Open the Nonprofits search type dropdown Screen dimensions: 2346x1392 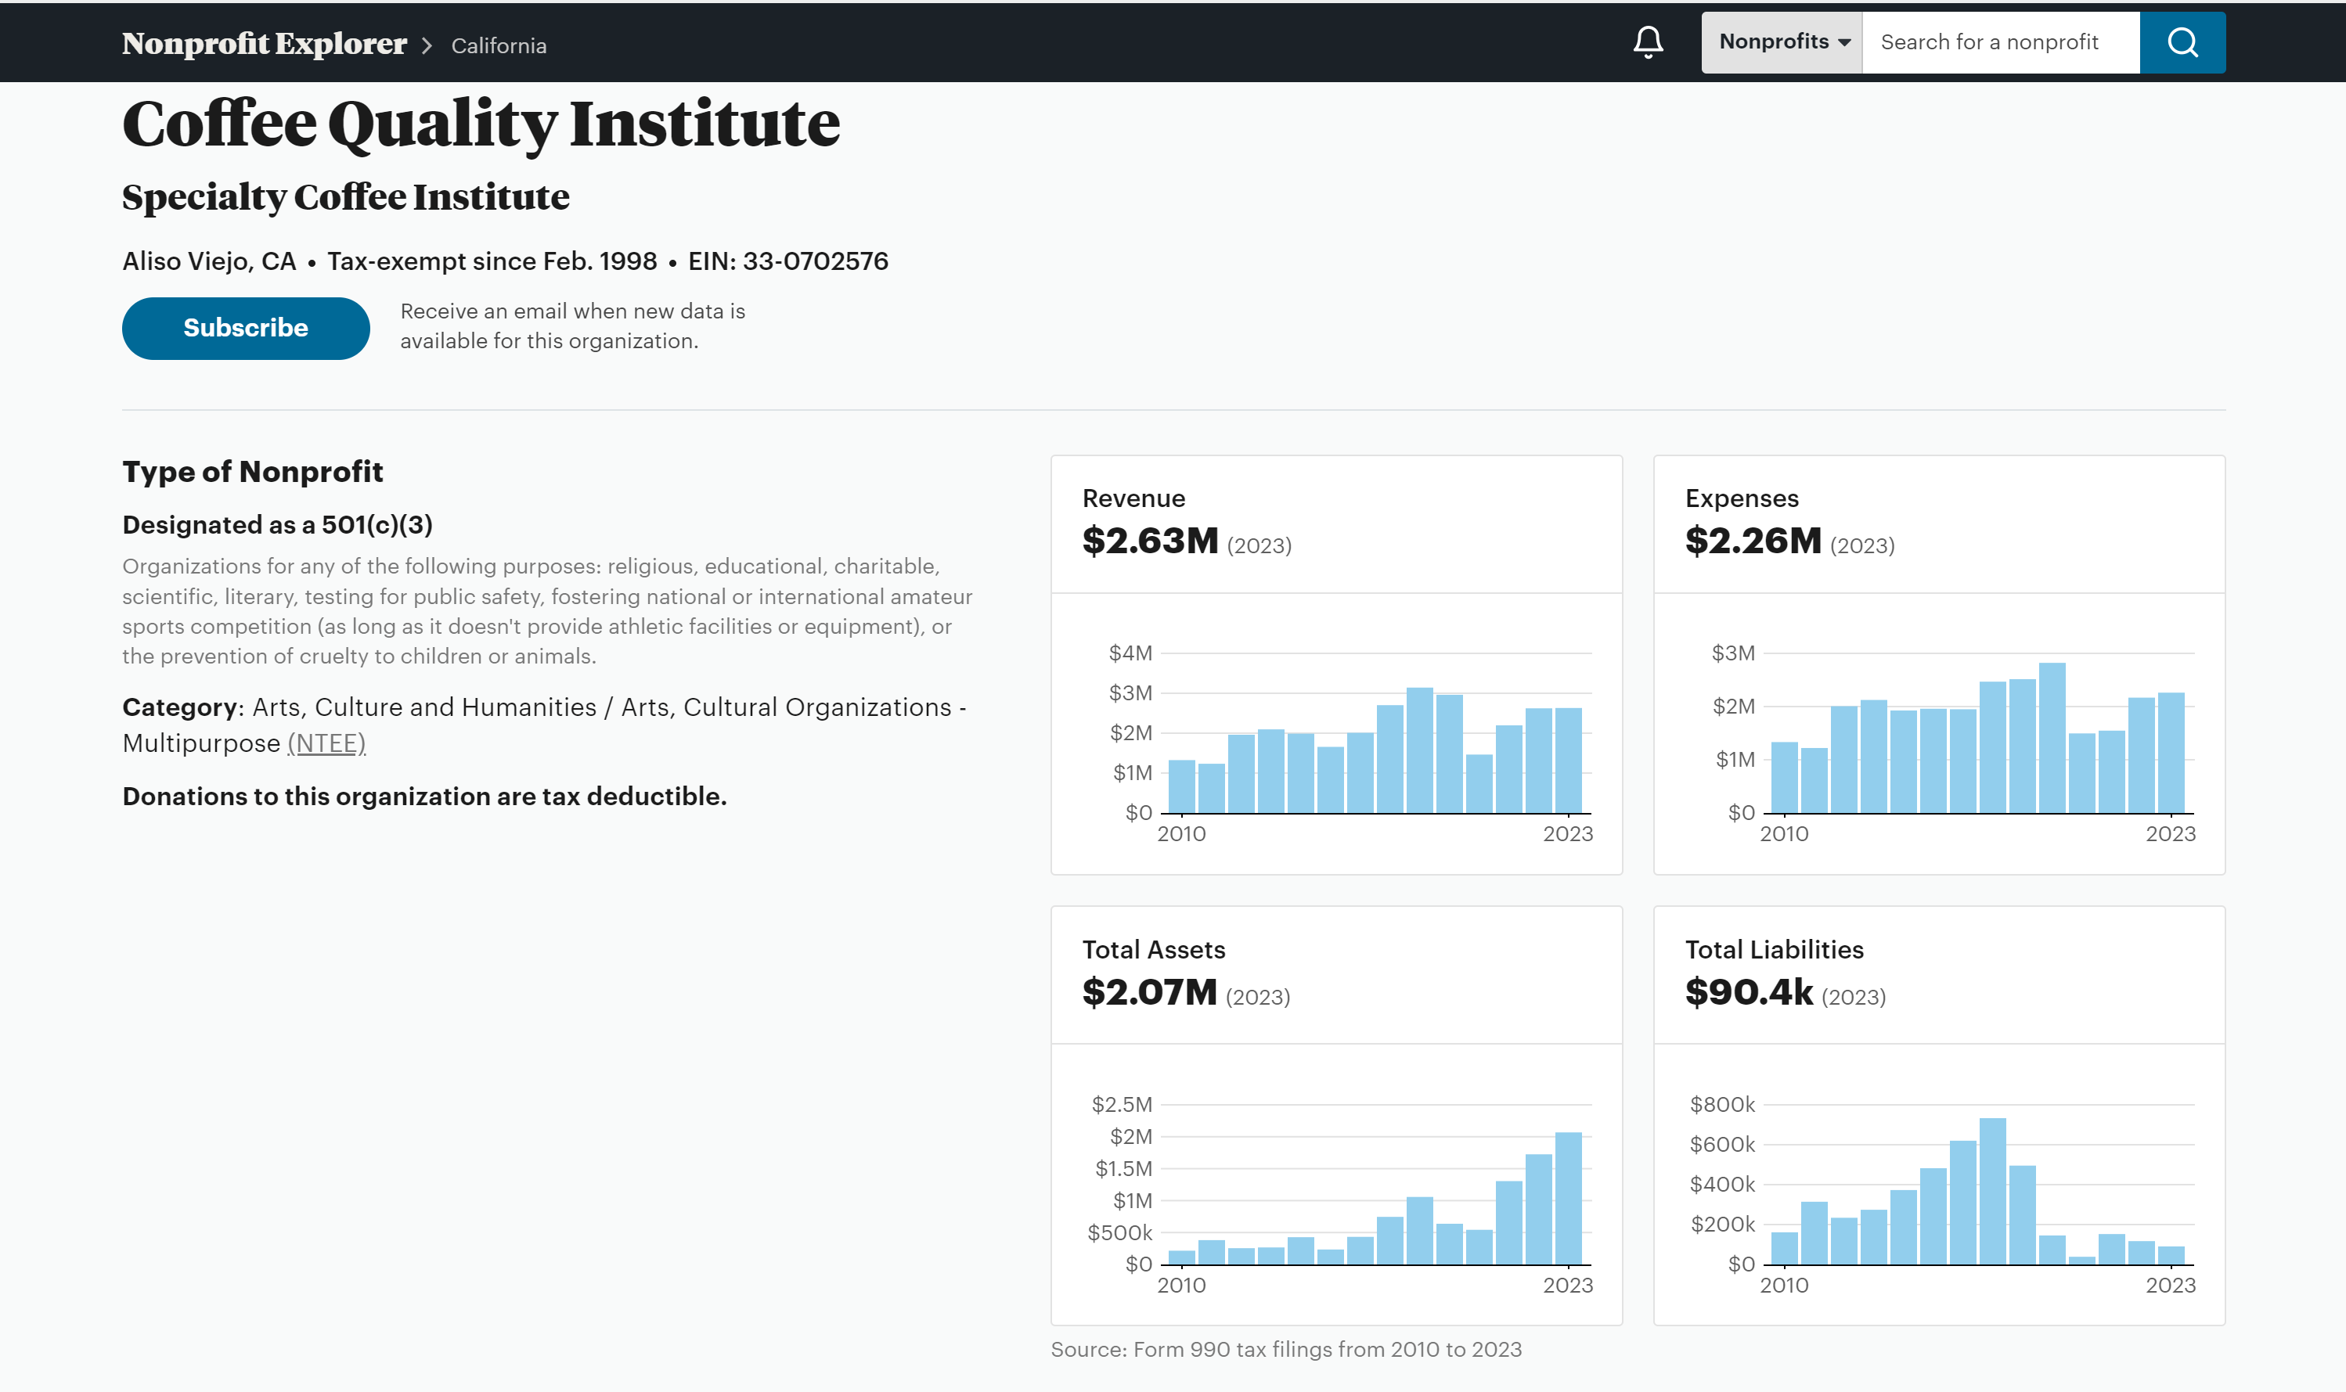tap(1781, 42)
